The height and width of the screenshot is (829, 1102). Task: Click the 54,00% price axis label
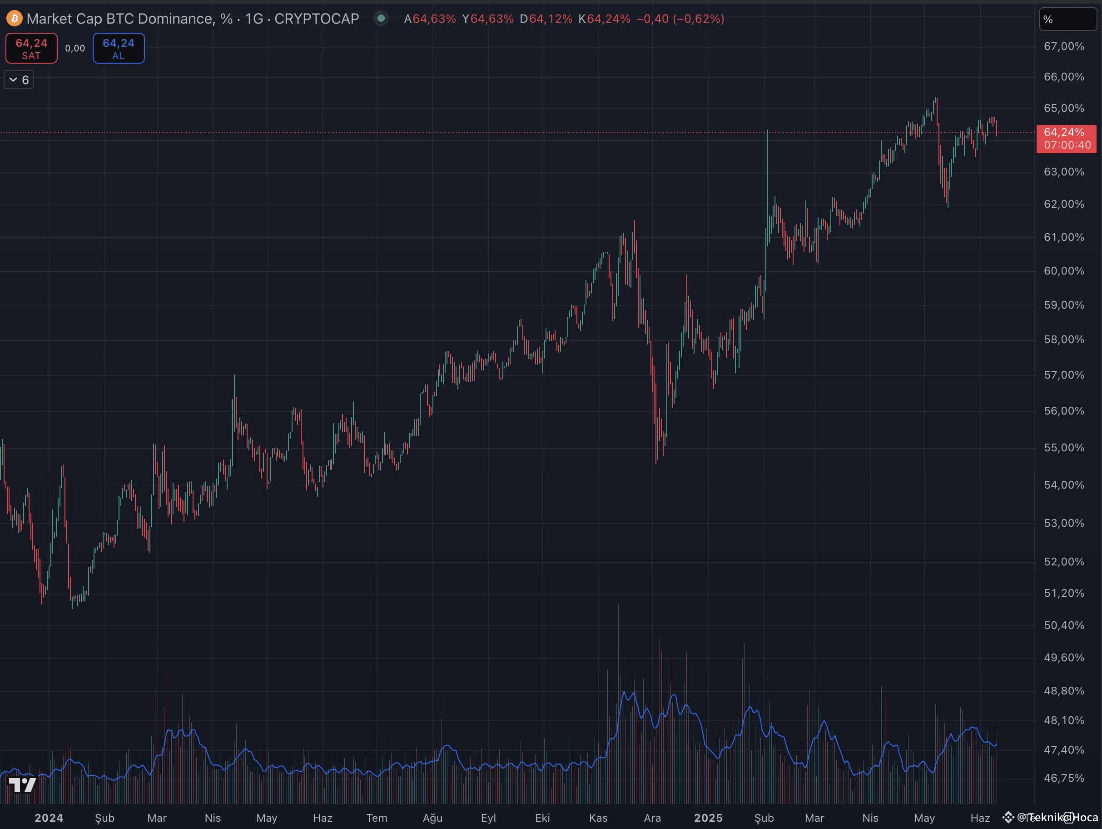tap(1064, 485)
